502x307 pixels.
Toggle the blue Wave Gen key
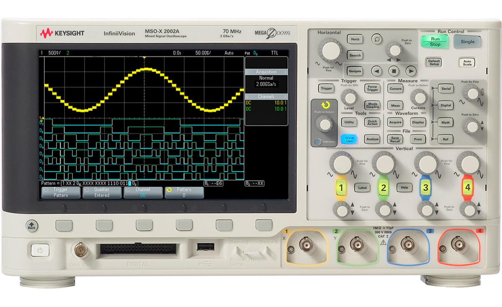349,139
